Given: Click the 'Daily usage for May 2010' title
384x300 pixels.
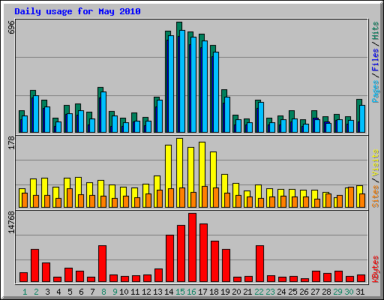Looking at the screenshot, I should (x=77, y=11).
